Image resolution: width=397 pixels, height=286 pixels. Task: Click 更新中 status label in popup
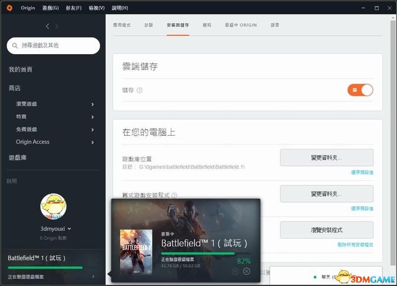coord(168,234)
